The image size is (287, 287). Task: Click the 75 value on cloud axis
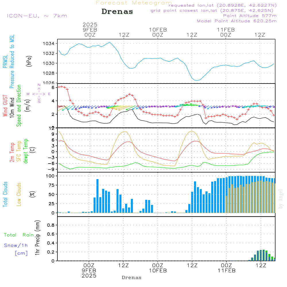click(51, 185)
